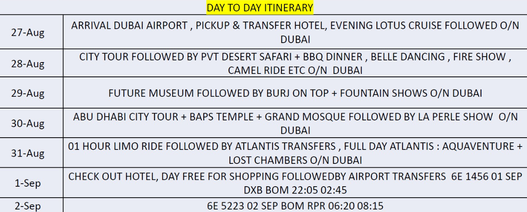Select the DAY TO DAY ITINERARY heading
Viewport: 527px width, 212px height.
click(x=260, y=8)
